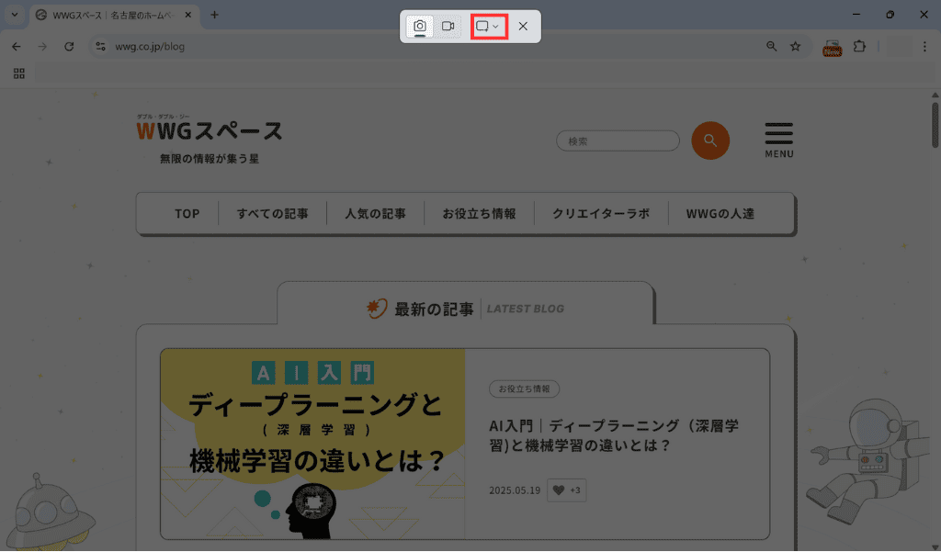941x552 pixels.
Task: Click inside the 検索 search field
Action: pyautogui.click(x=618, y=141)
